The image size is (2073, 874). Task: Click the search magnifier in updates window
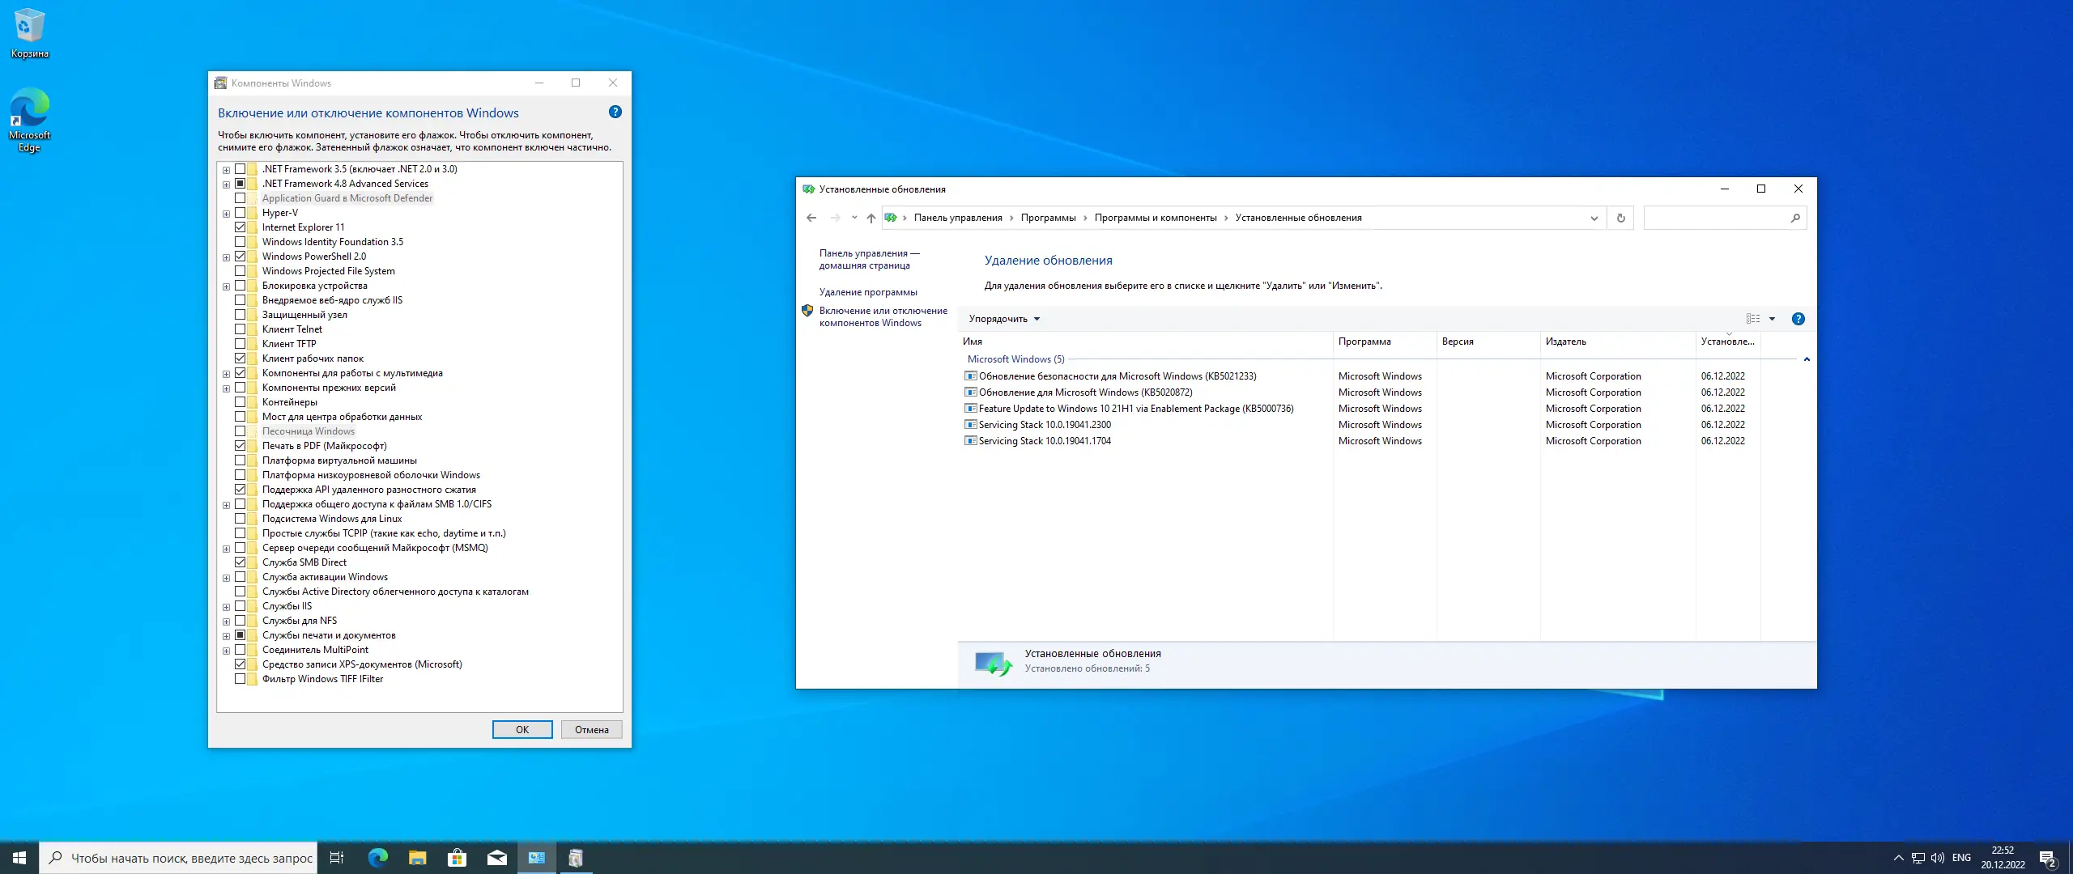click(1794, 218)
